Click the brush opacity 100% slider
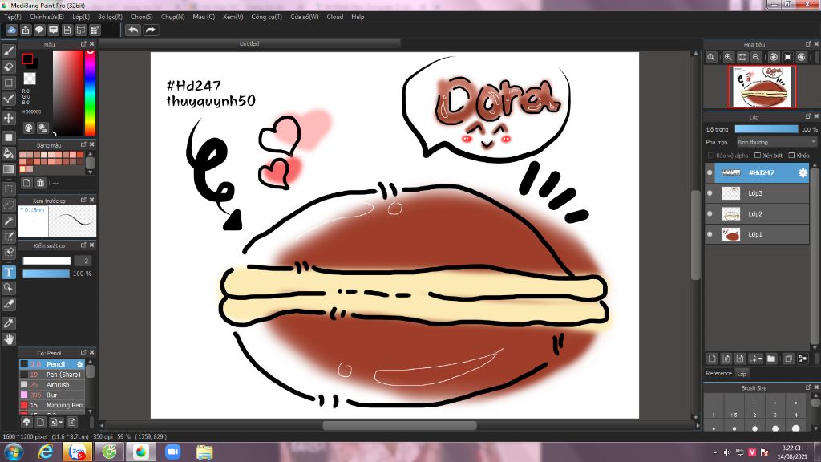This screenshot has height=462, width=821. click(x=46, y=274)
